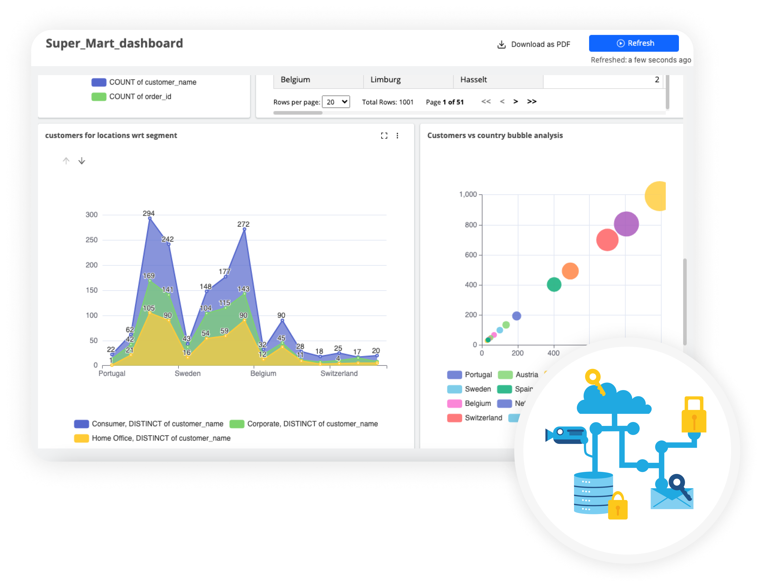Toggle COUNT of order_id legend item
The width and height of the screenshot is (761, 586).
140,97
